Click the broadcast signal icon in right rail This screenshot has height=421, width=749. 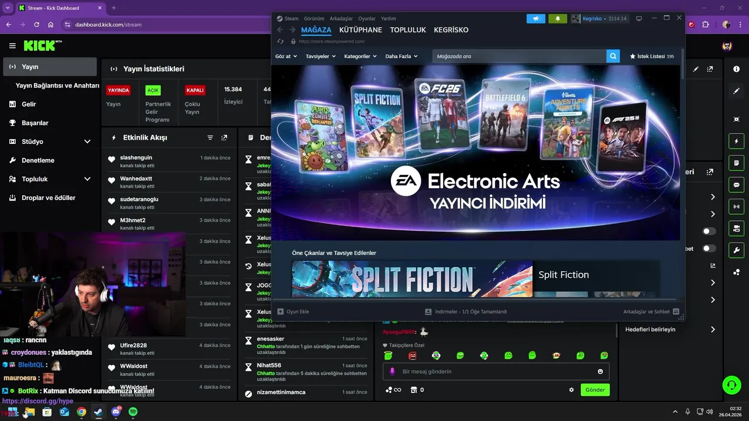[x=736, y=206]
